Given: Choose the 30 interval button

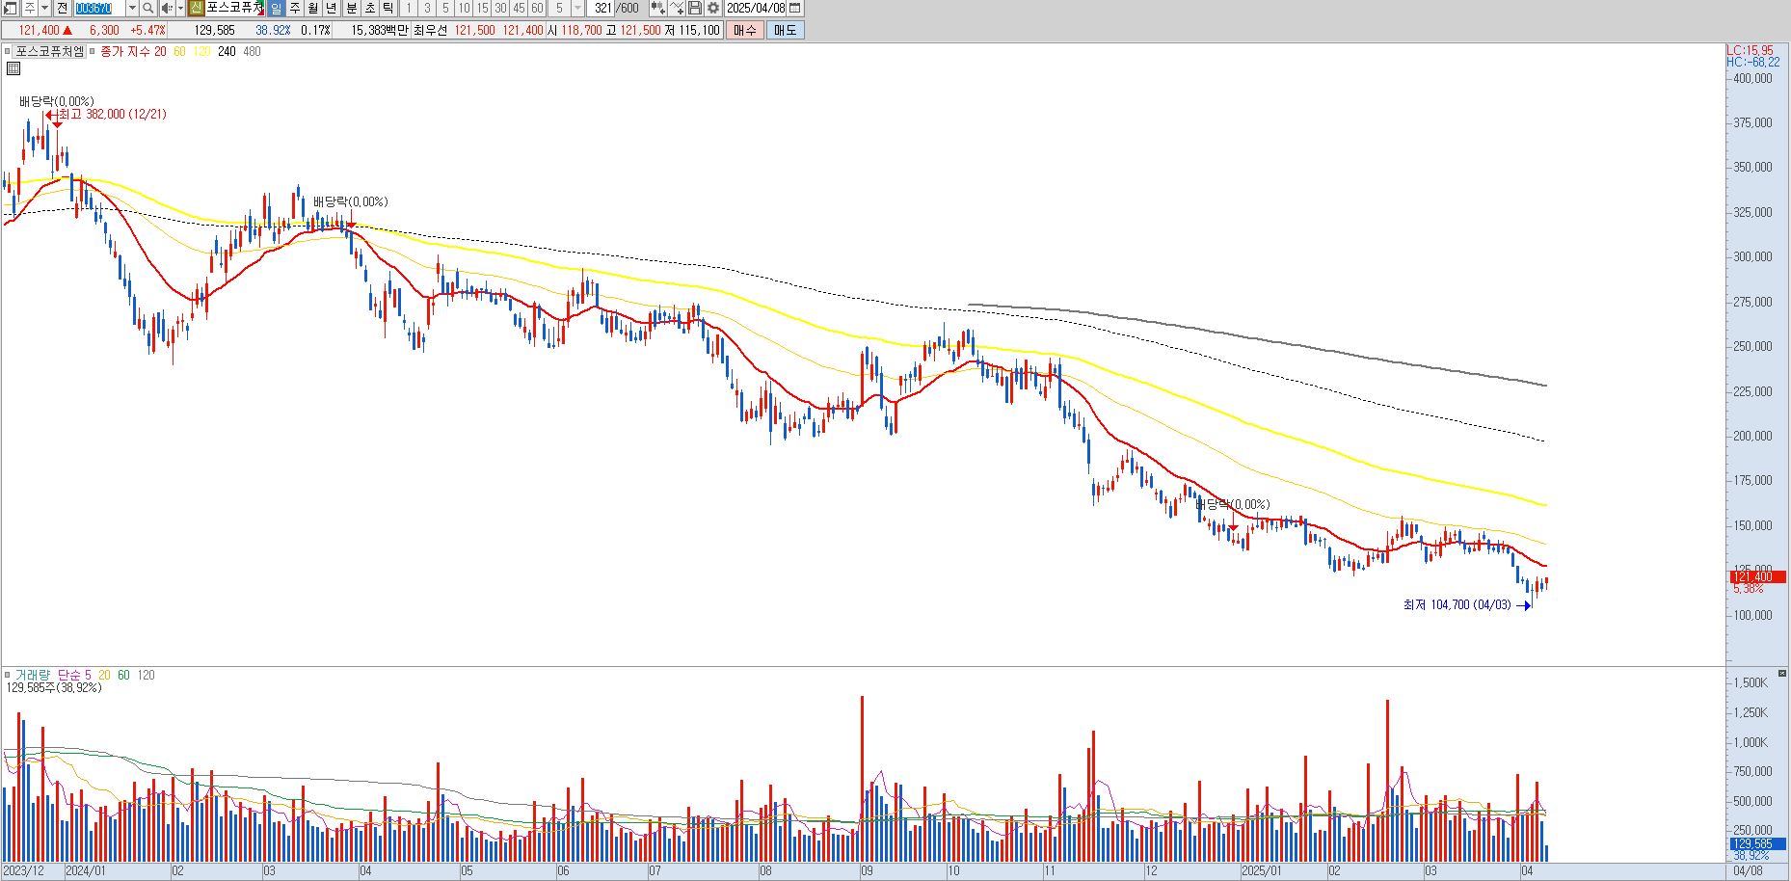Looking at the screenshot, I should pos(500,8).
